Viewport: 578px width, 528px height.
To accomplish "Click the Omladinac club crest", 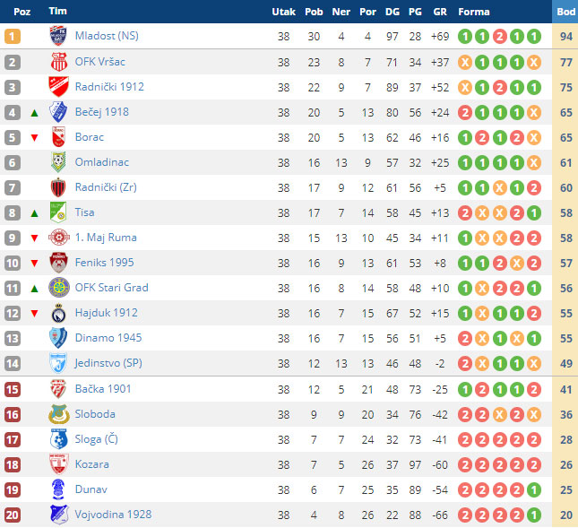I will (x=58, y=162).
